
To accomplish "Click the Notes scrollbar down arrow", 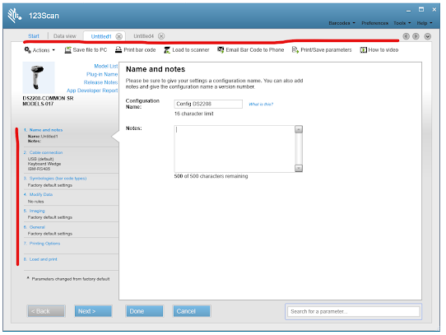I will click(299, 168).
